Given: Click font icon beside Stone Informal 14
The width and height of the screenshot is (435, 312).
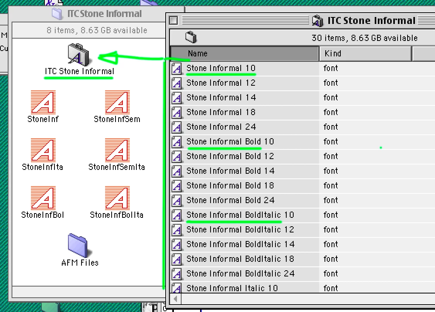Looking at the screenshot, I should pyautogui.click(x=177, y=98).
